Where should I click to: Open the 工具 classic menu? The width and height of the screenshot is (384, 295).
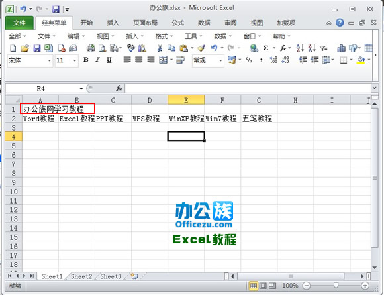pos(193,36)
